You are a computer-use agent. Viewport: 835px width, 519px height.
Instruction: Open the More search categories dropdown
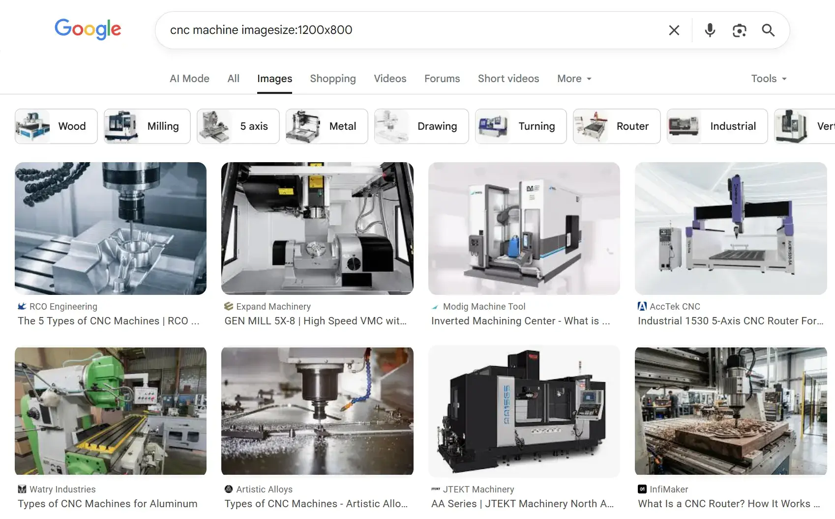[x=573, y=79]
